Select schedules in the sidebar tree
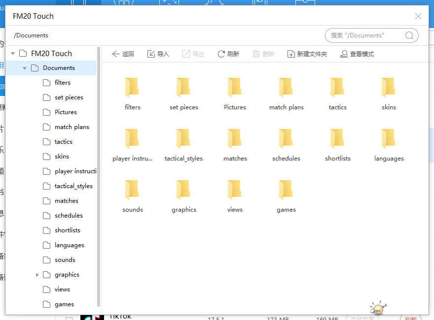 (69, 216)
